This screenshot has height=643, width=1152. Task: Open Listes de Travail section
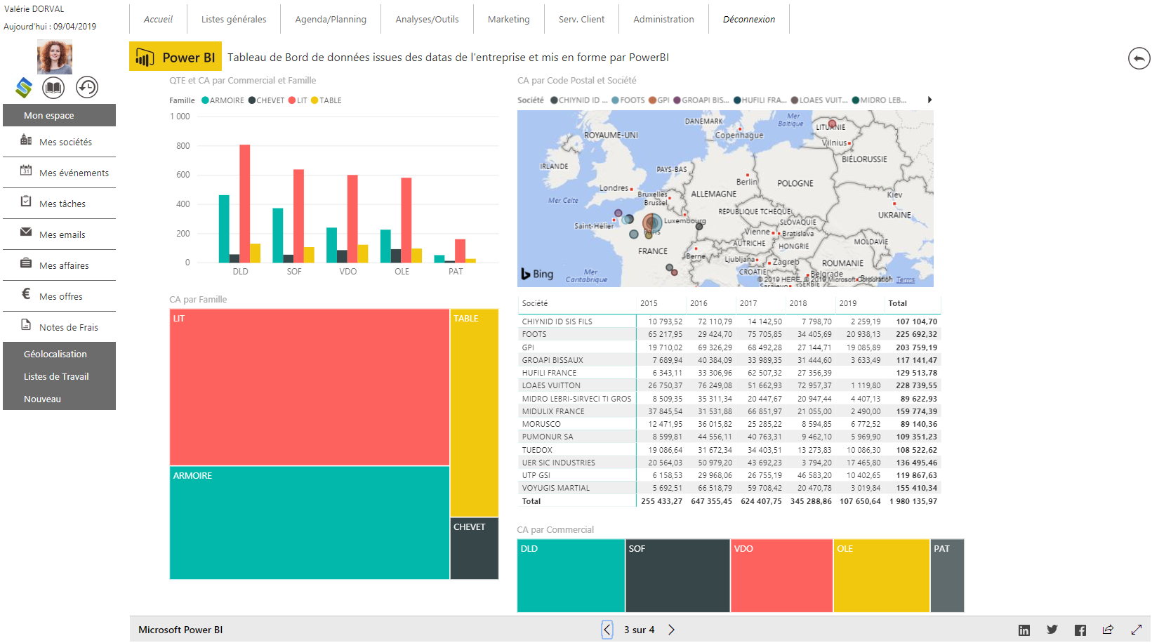click(x=59, y=376)
